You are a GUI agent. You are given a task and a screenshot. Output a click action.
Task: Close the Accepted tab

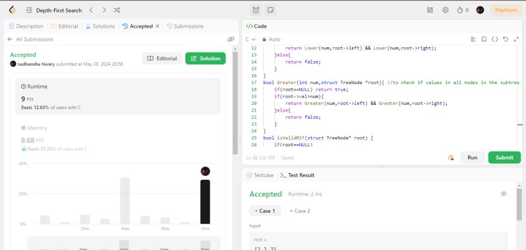[x=157, y=26]
